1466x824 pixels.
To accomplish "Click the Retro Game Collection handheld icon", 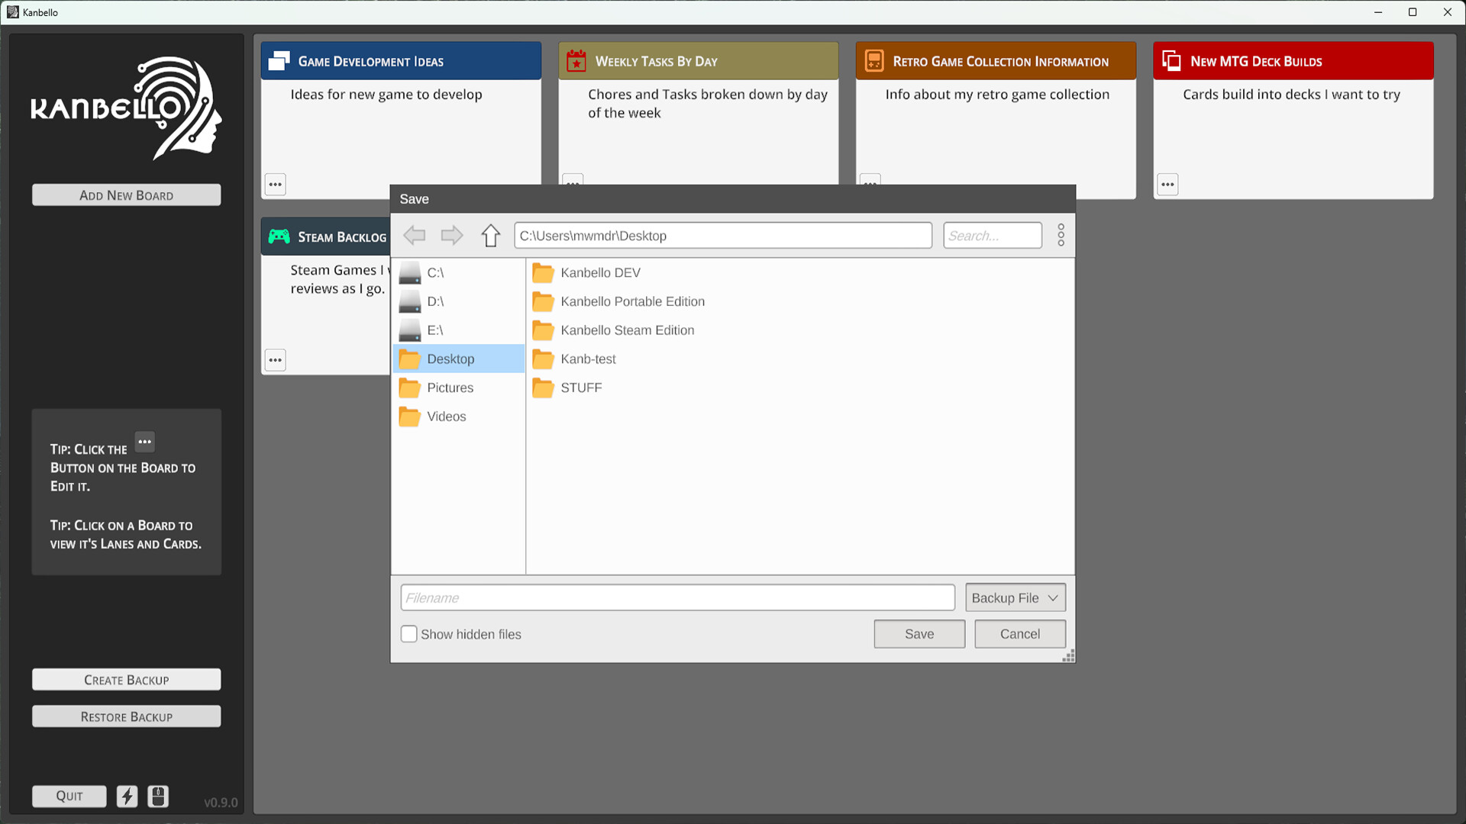I will [873, 60].
